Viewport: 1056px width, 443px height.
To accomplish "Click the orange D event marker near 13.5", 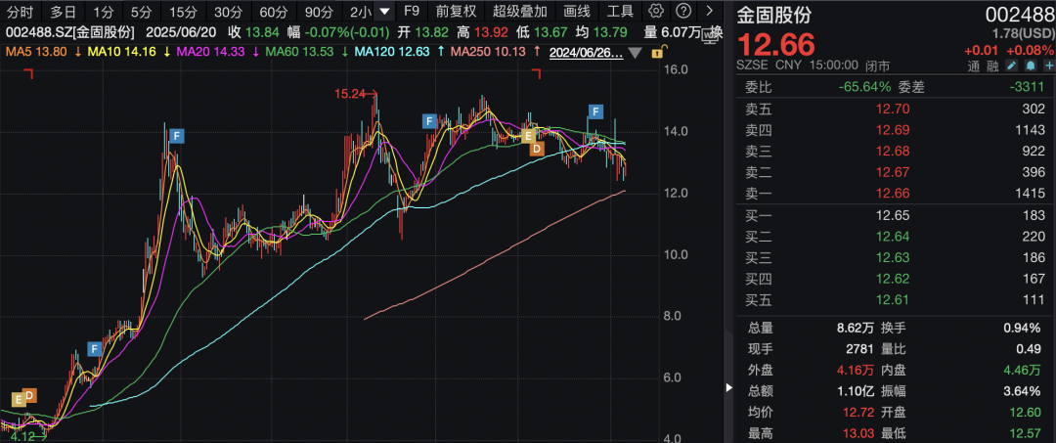I will (x=536, y=148).
